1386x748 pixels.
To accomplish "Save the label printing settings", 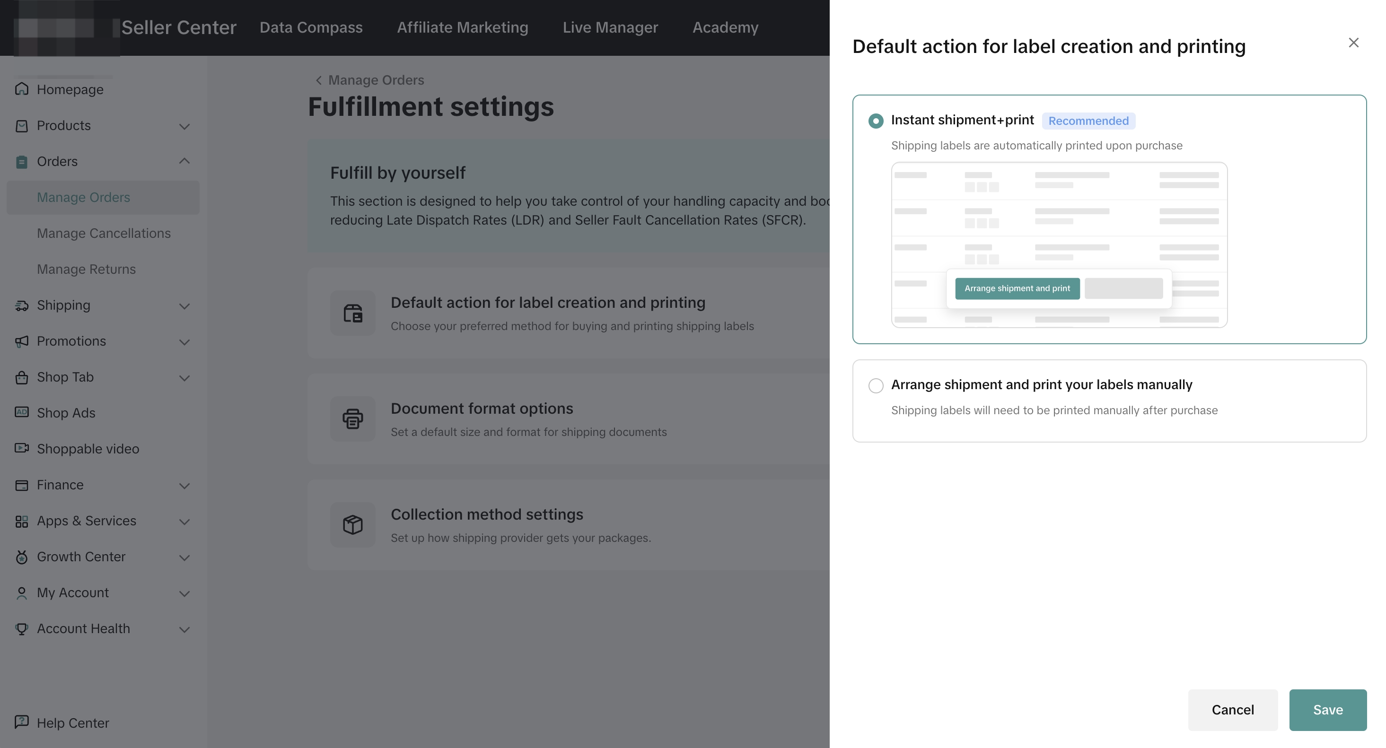I will point(1327,710).
